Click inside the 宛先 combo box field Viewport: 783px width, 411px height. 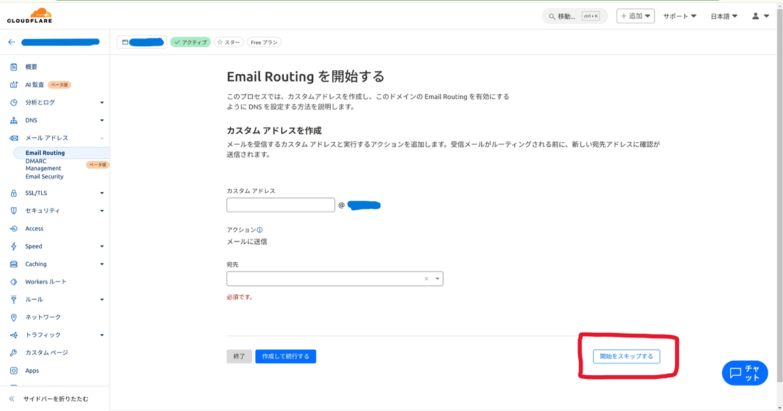point(335,279)
